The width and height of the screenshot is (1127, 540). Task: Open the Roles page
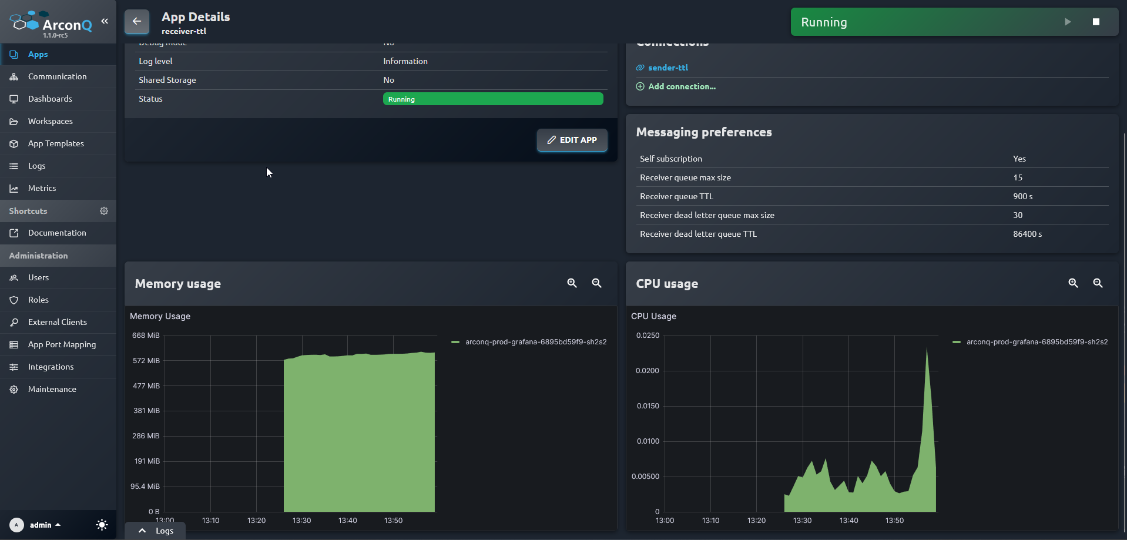(58, 300)
